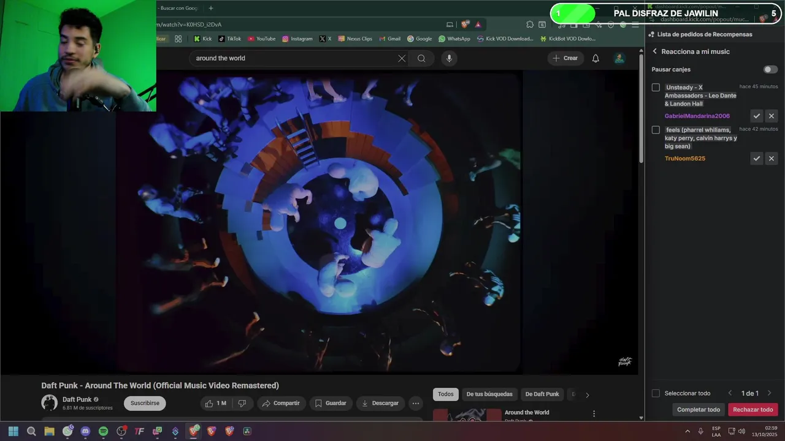Open YouTube notifications bell
This screenshot has width=785, height=441.
pyautogui.click(x=595, y=58)
